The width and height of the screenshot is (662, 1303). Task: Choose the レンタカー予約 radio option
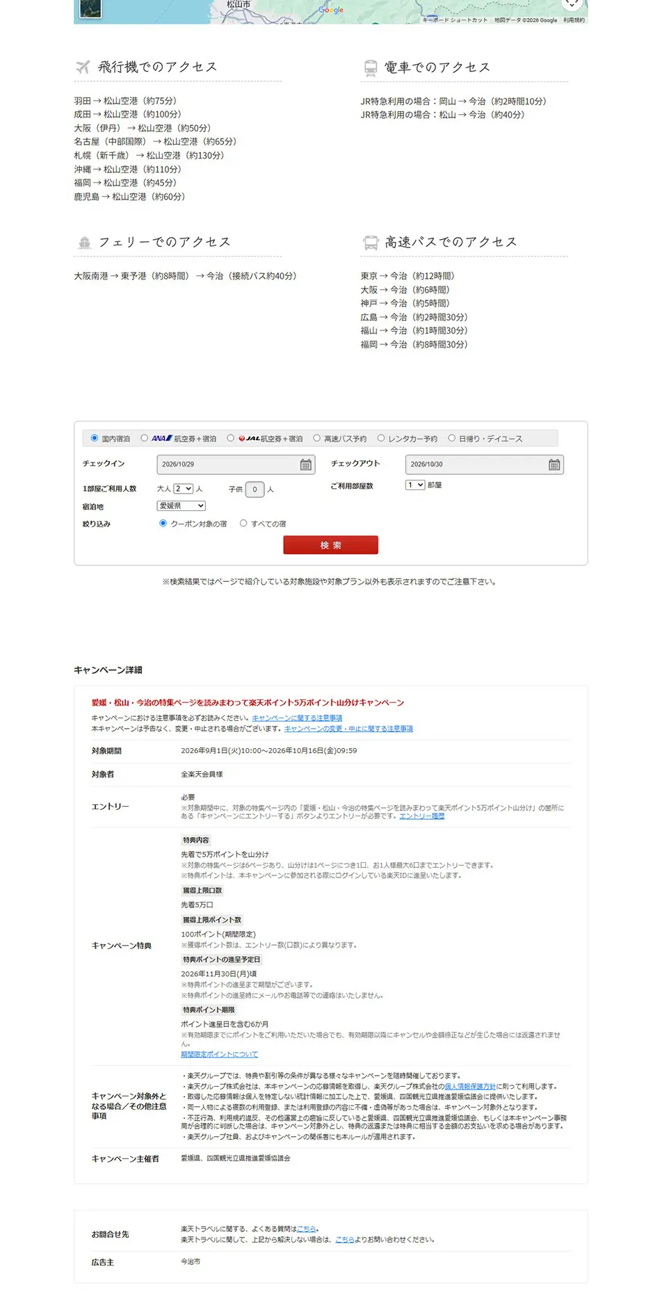click(381, 438)
